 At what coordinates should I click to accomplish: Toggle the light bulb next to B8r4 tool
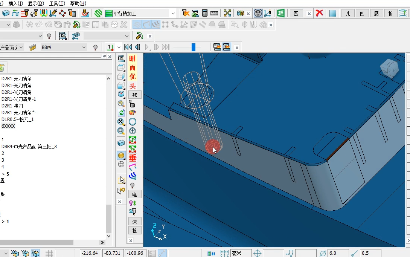[x=95, y=47]
